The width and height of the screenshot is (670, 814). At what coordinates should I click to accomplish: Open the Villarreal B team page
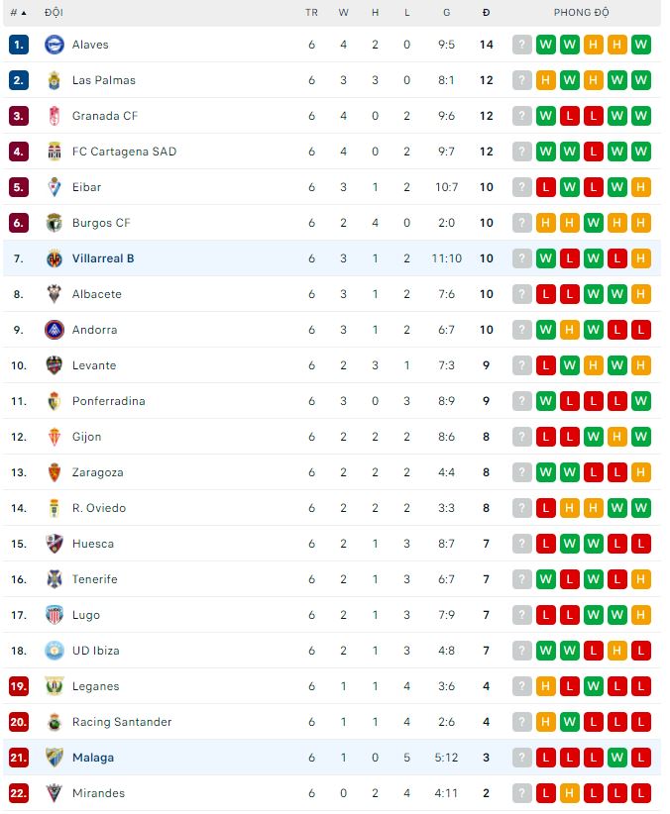pos(103,258)
